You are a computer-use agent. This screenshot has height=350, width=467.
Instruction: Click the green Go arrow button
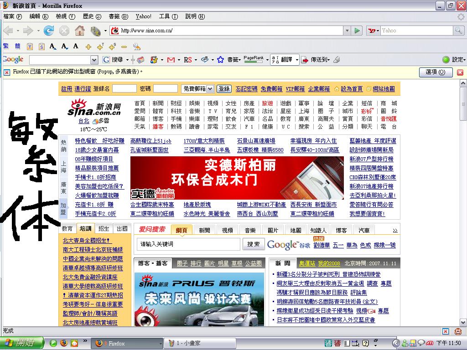[x=357, y=31]
